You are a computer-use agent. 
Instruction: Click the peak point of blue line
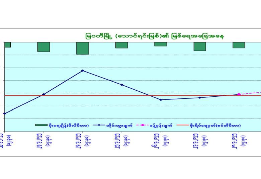[x=83, y=71]
